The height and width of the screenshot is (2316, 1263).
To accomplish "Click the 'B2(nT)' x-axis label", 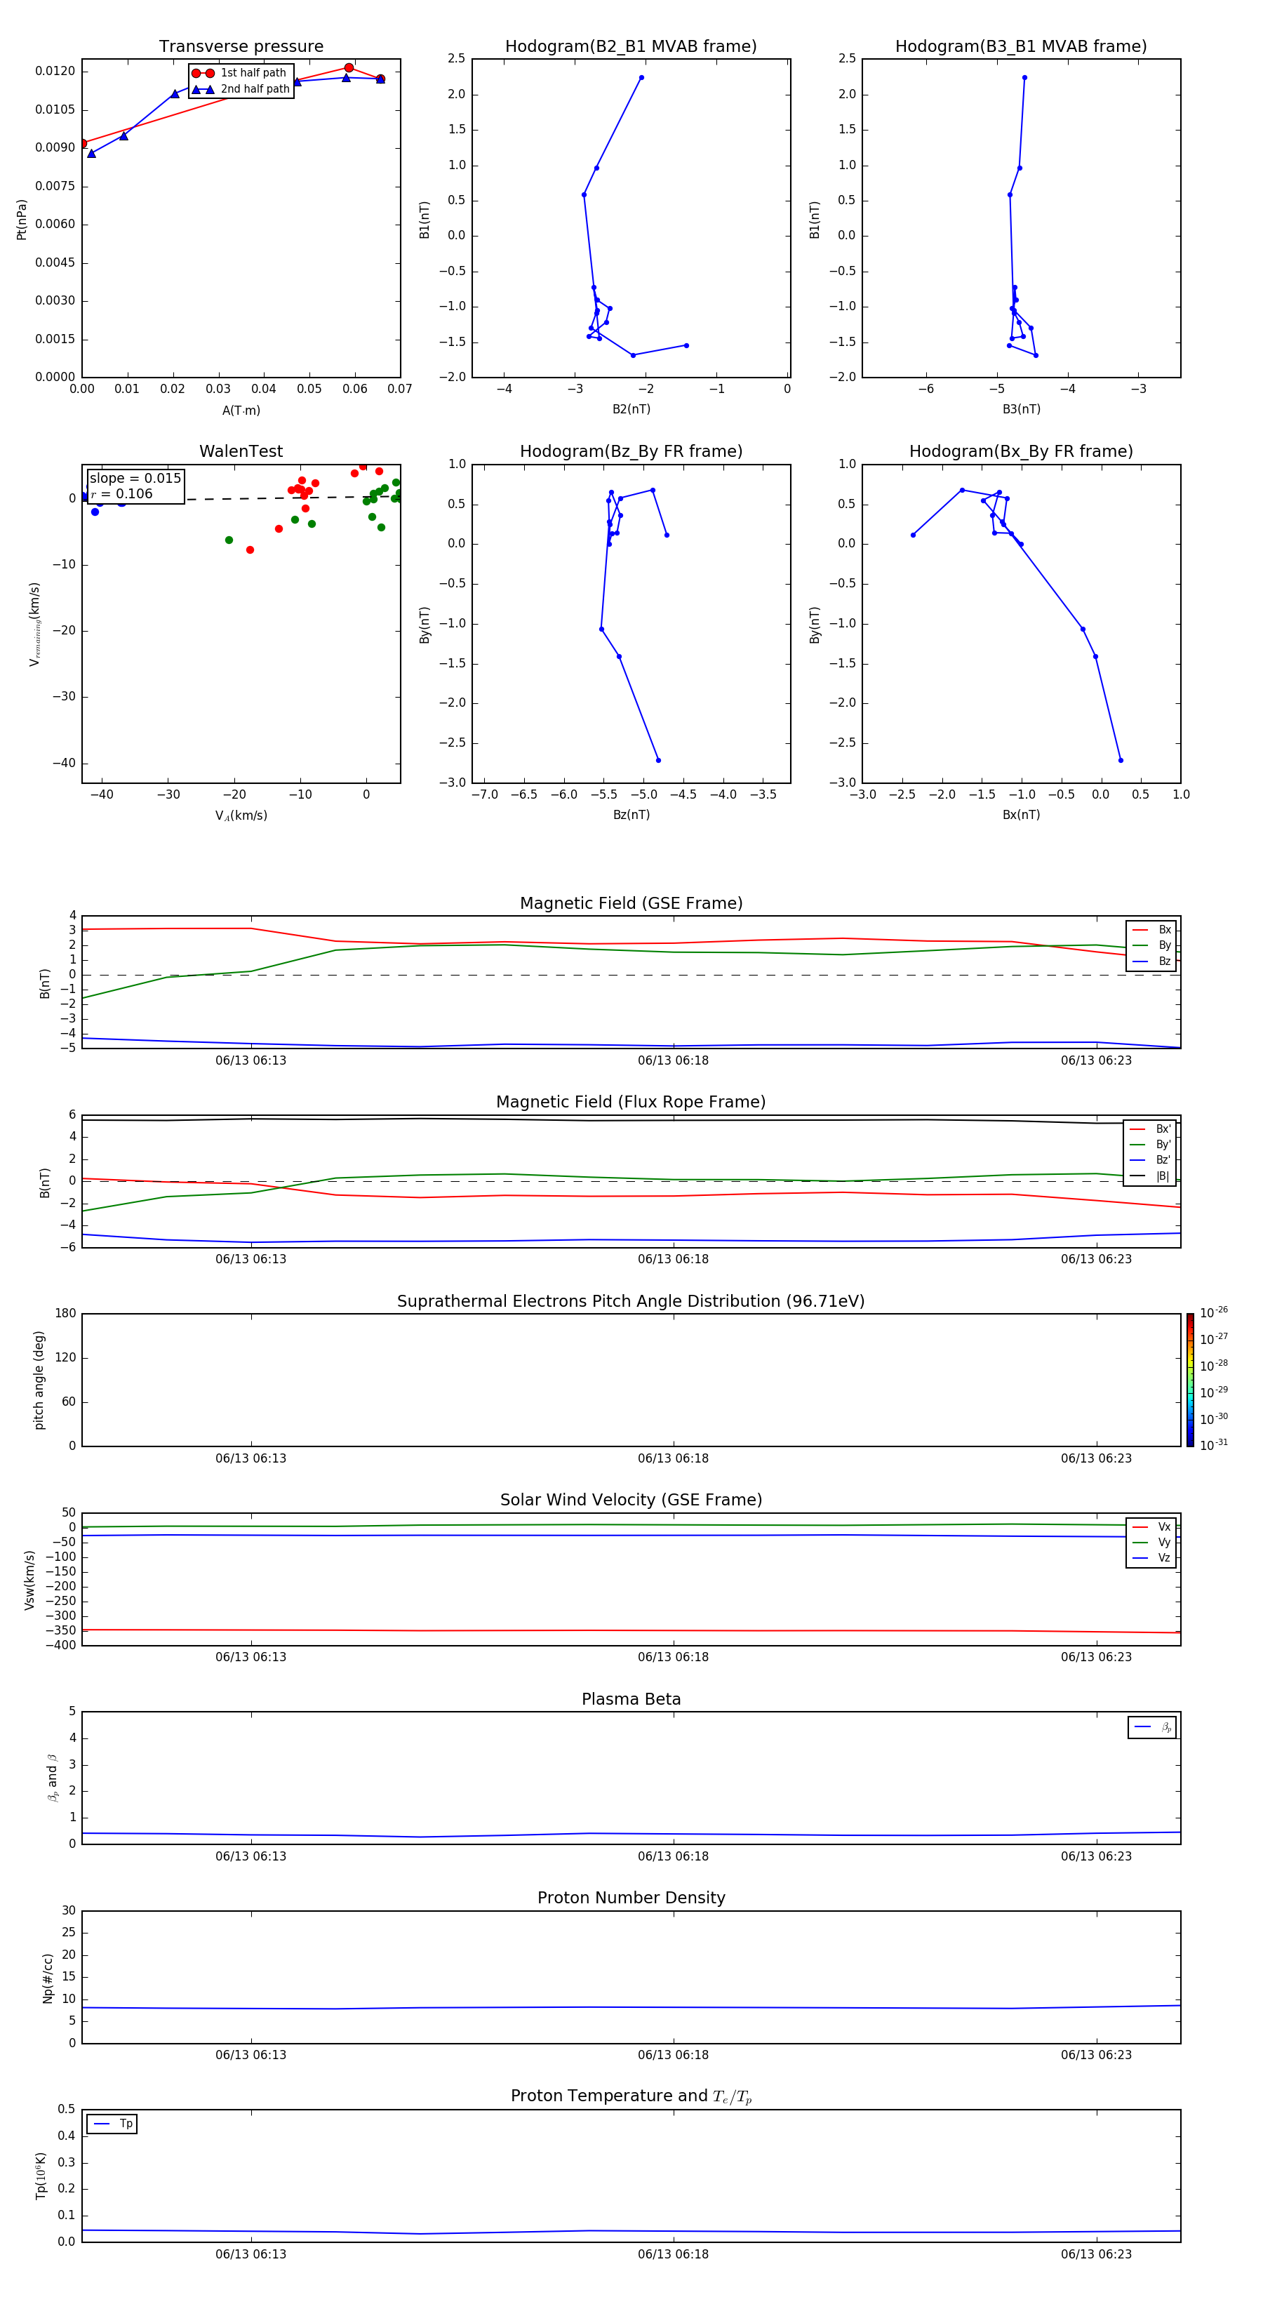I will [x=631, y=410].
